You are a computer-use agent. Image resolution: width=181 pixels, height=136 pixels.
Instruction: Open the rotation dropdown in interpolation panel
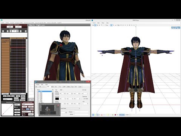(17, 105)
